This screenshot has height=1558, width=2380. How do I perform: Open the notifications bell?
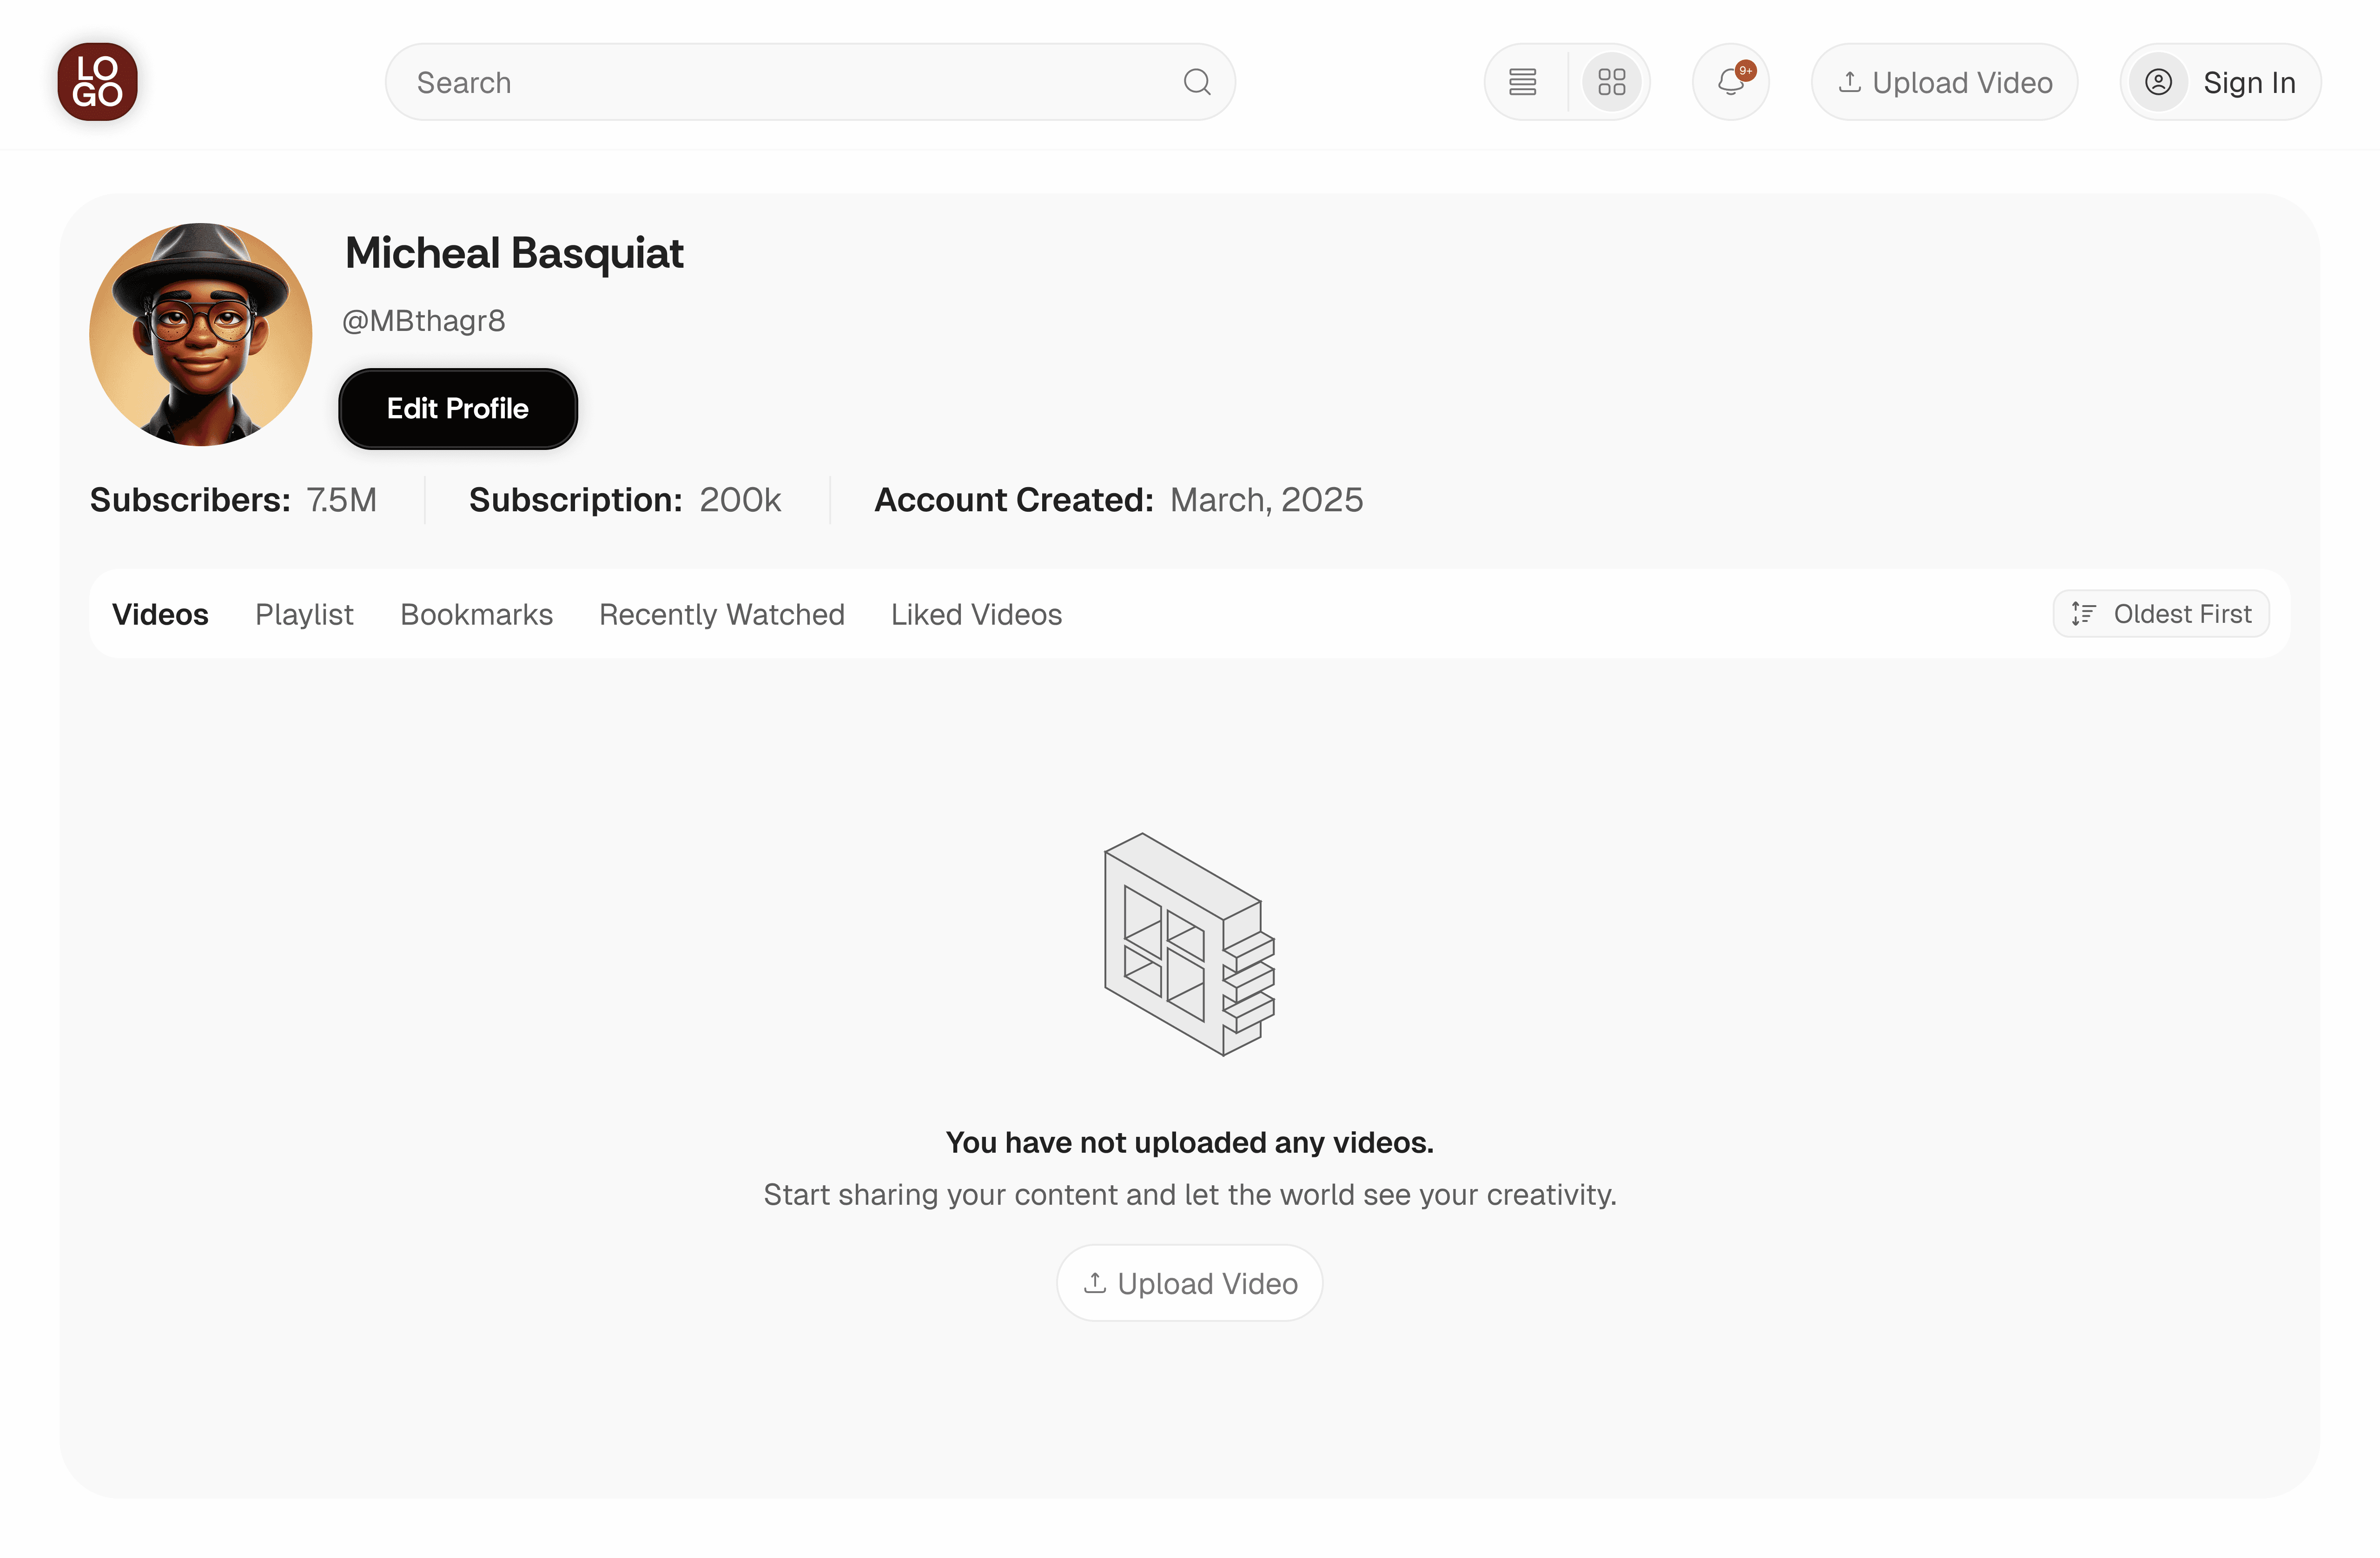[1731, 82]
